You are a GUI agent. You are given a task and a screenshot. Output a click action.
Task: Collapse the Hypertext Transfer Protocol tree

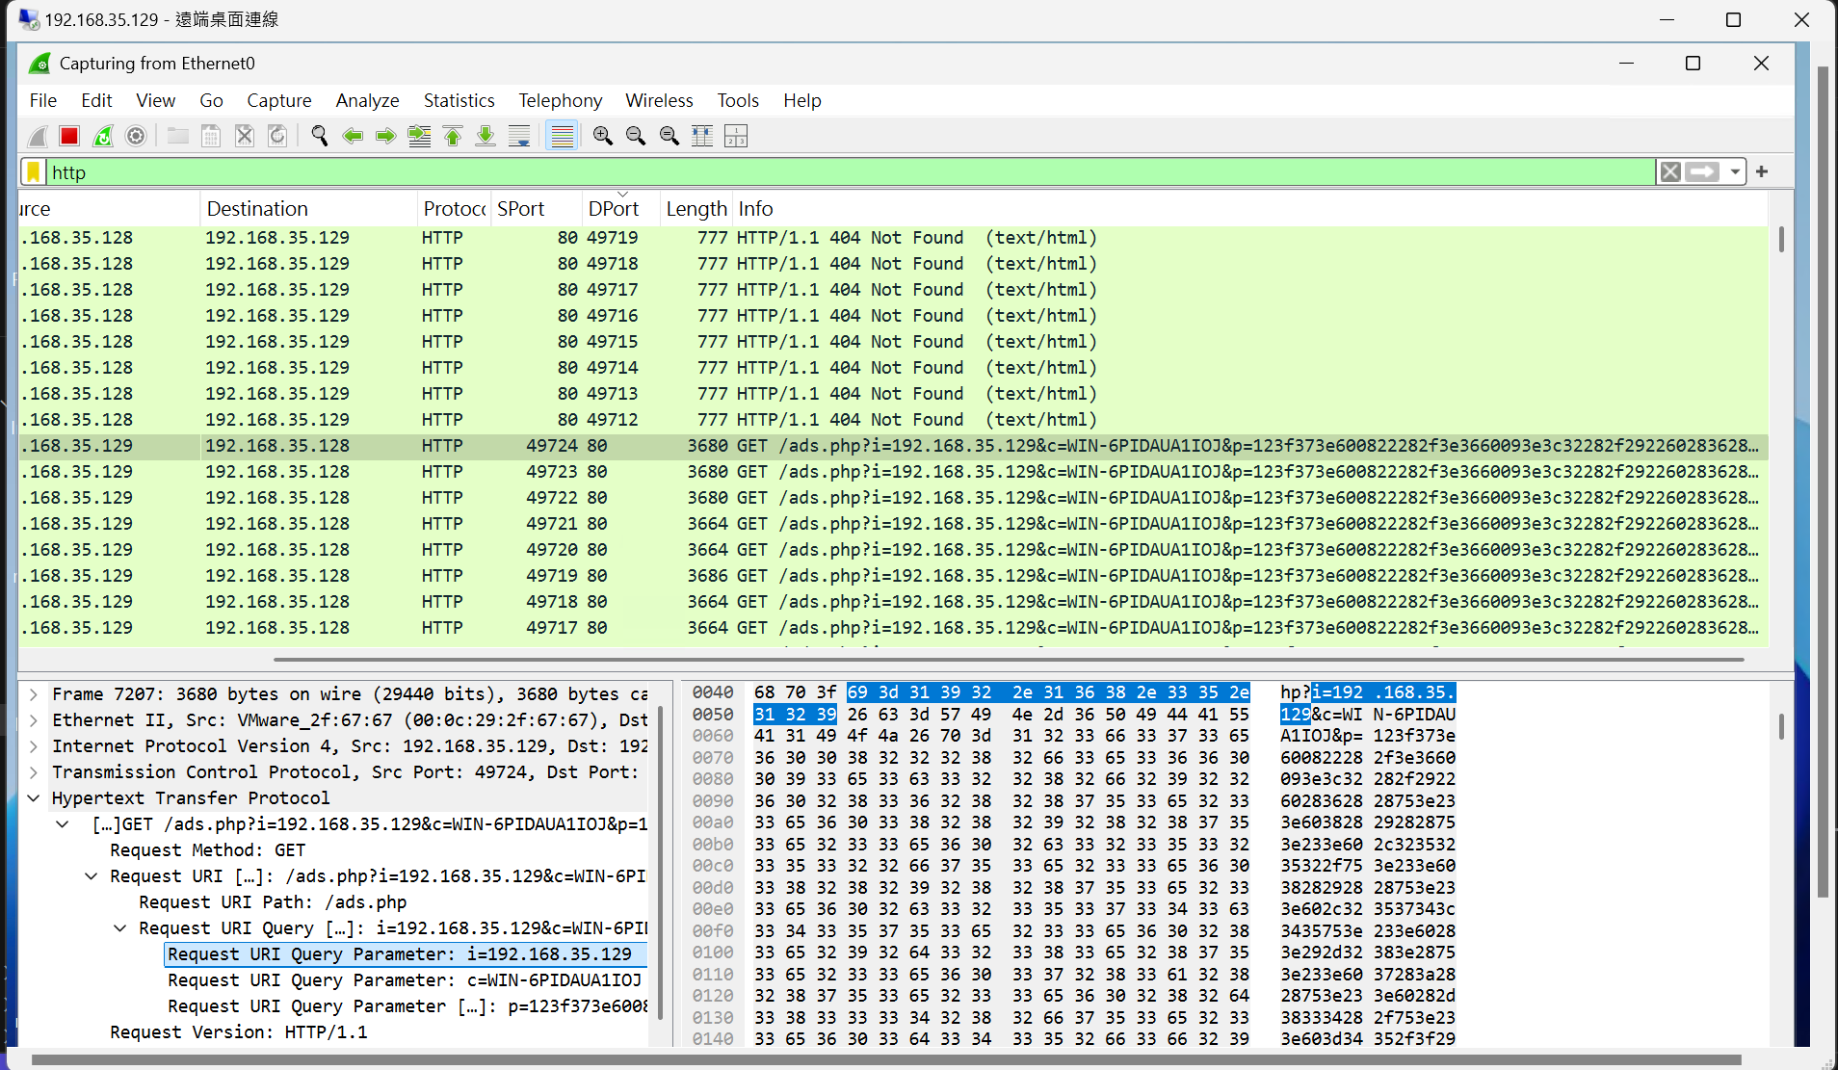point(34,797)
